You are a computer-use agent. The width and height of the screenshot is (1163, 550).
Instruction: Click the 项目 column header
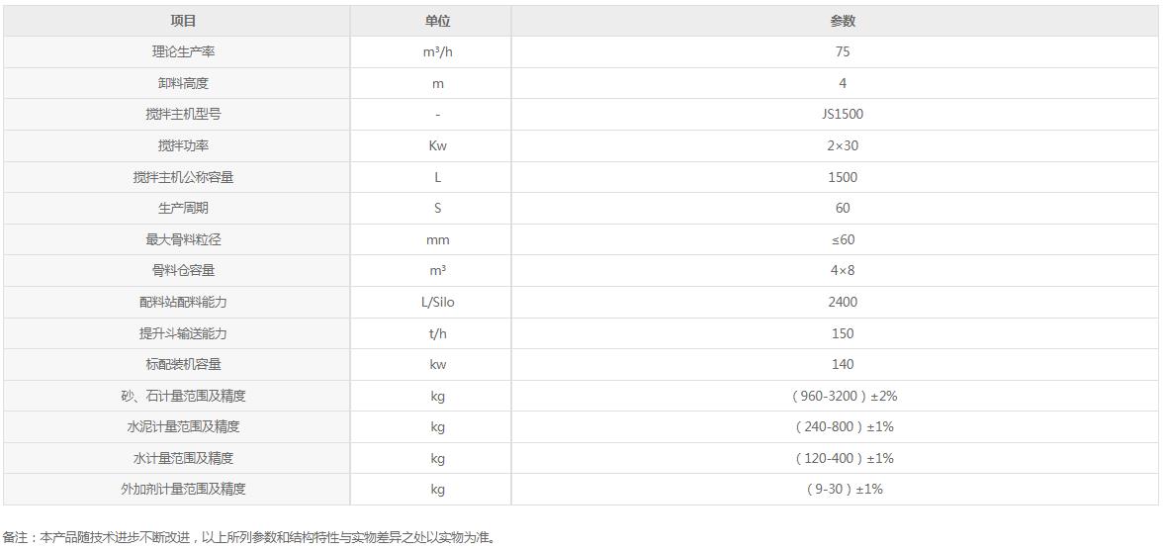click(x=183, y=22)
